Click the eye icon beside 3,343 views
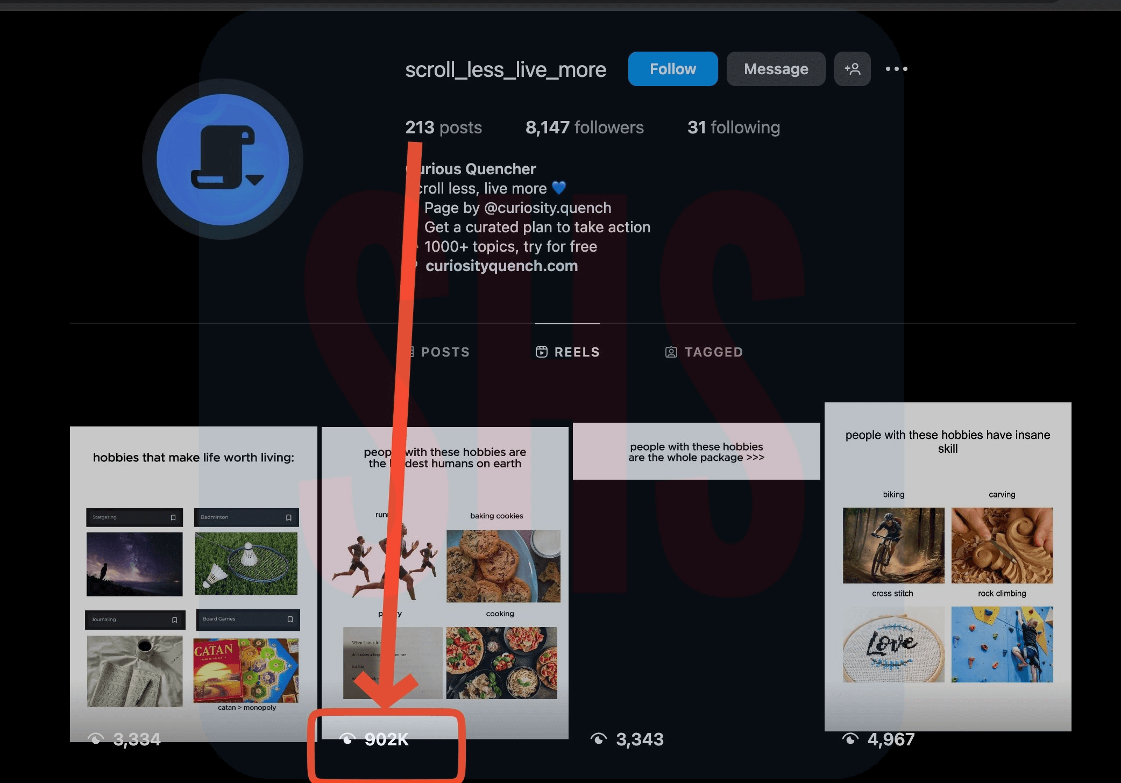This screenshot has height=783, width=1121. click(x=598, y=739)
